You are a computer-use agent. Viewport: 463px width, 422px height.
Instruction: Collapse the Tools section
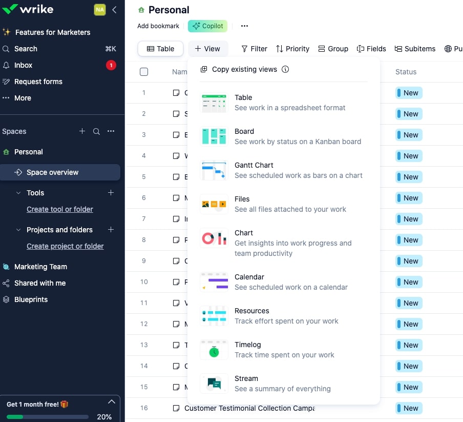coord(18,193)
